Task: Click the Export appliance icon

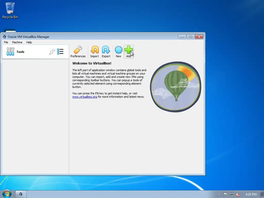Action: (x=106, y=52)
